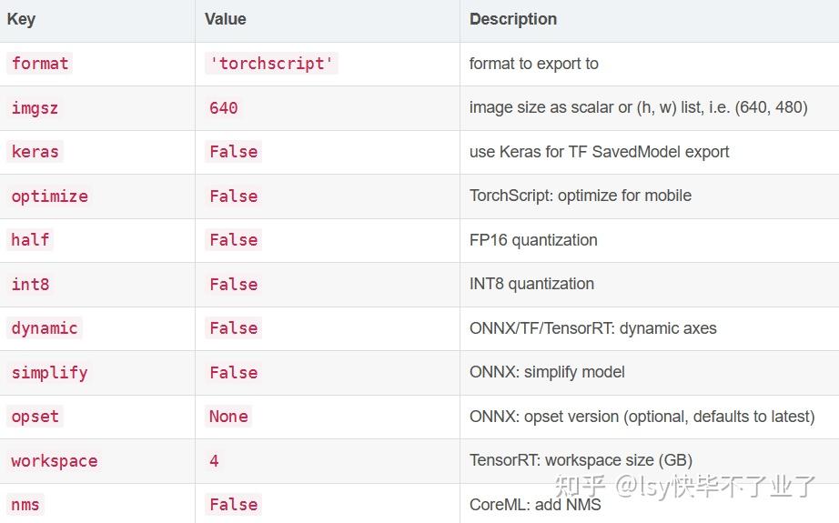Click the 'ONNX: simplify model' description

pos(547,372)
